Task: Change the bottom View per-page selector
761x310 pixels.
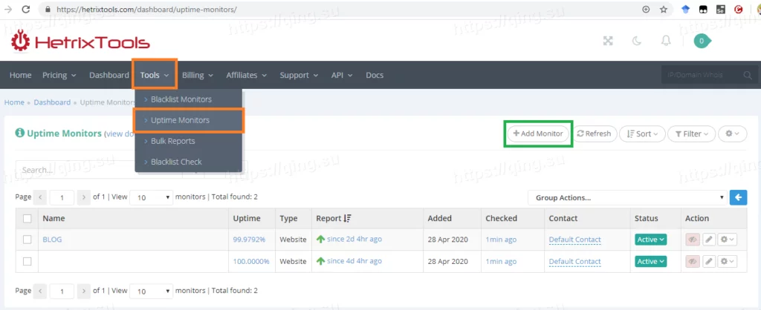Action: point(152,291)
